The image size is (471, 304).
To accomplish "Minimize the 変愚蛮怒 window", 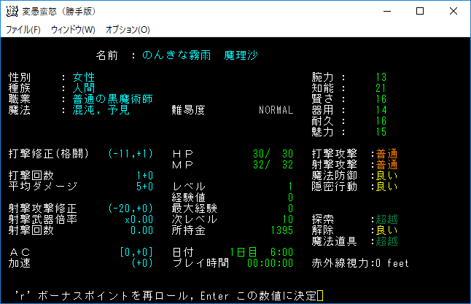I will coord(386,12).
